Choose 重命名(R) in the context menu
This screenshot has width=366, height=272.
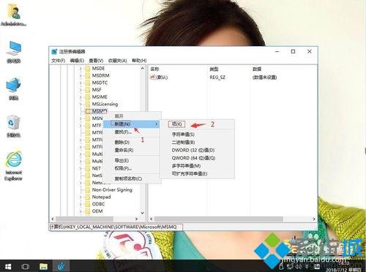[x=132, y=150]
